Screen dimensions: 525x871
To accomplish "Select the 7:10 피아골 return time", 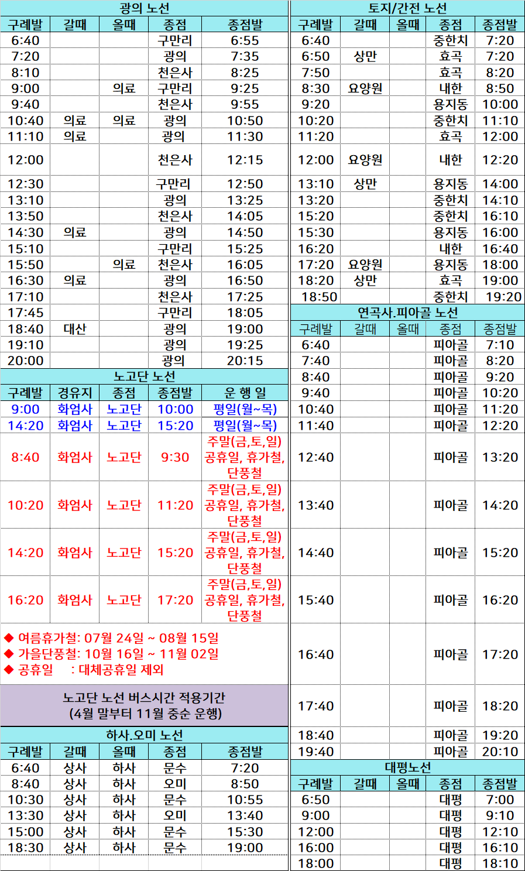I will (500, 345).
